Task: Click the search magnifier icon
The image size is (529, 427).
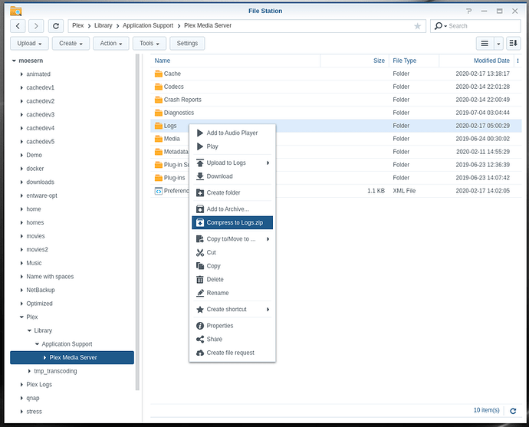Action: (x=439, y=25)
